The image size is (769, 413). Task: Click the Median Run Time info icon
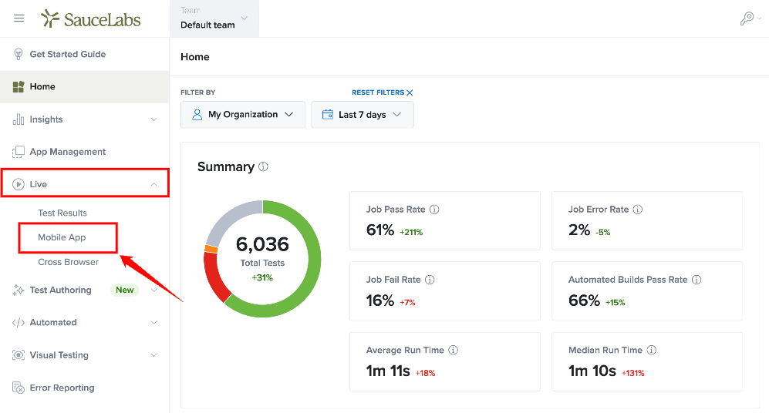(651, 350)
